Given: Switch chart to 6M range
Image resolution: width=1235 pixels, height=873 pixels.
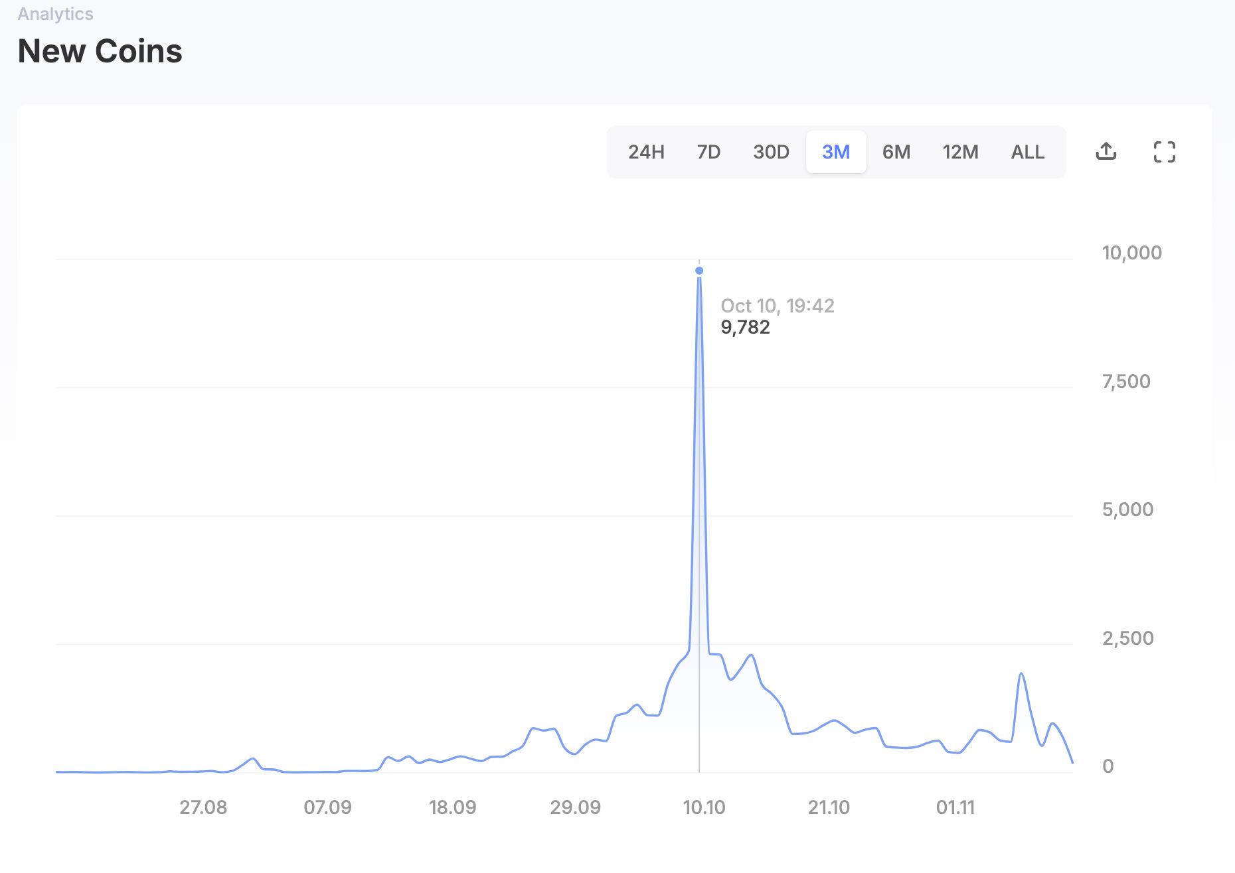Looking at the screenshot, I should tap(896, 152).
